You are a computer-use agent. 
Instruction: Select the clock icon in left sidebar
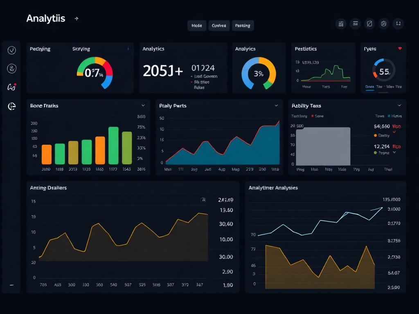click(11, 50)
